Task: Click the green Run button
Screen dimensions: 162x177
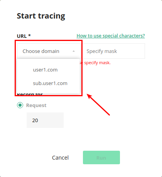Action: click(x=101, y=157)
